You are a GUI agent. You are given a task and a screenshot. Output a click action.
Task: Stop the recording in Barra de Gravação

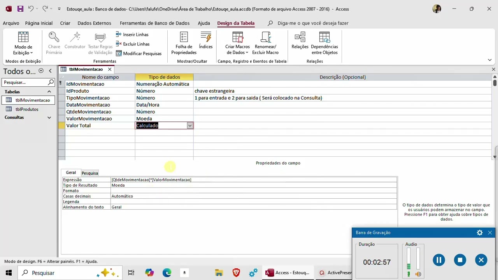(x=460, y=260)
